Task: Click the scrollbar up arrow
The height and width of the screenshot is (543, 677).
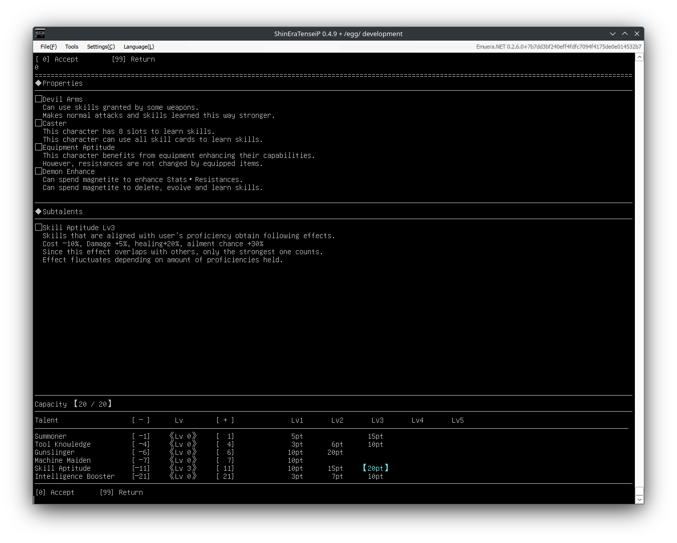Action: click(639, 57)
